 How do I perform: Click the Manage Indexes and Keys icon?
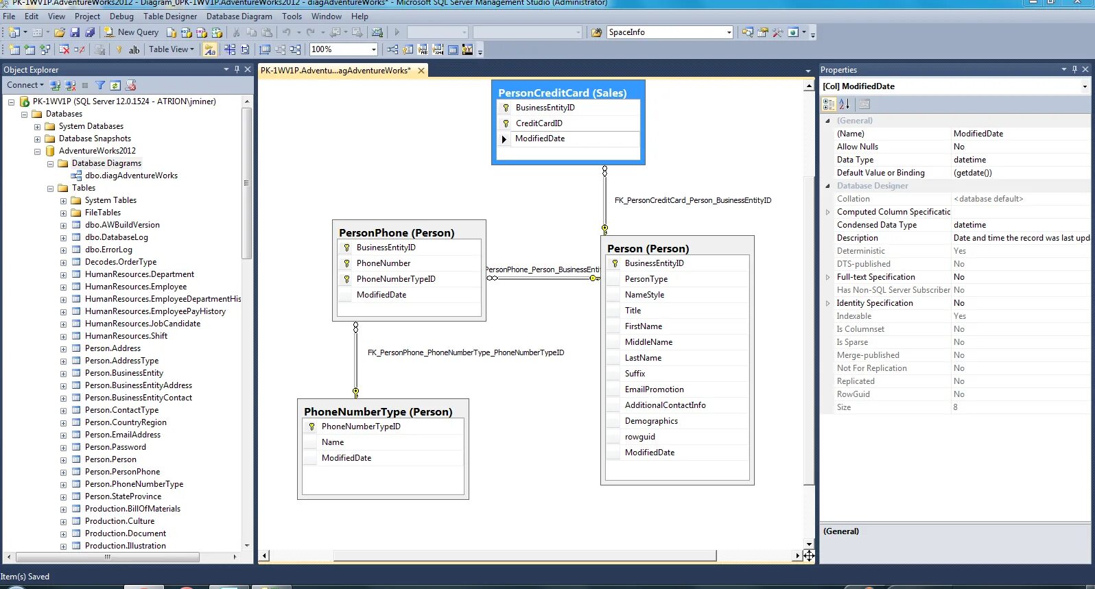tap(408, 49)
